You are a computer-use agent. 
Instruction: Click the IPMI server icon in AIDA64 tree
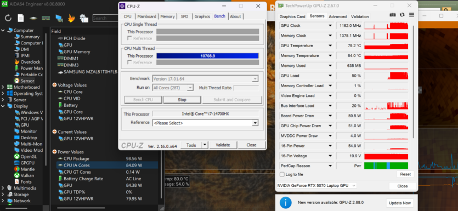[17, 55]
